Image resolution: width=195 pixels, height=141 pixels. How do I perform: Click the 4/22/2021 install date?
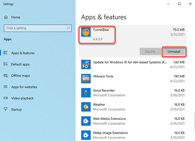click(x=177, y=81)
